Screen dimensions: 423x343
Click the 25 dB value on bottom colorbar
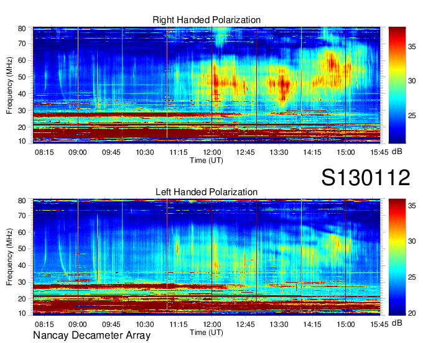pyautogui.click(x=412, y=277)
